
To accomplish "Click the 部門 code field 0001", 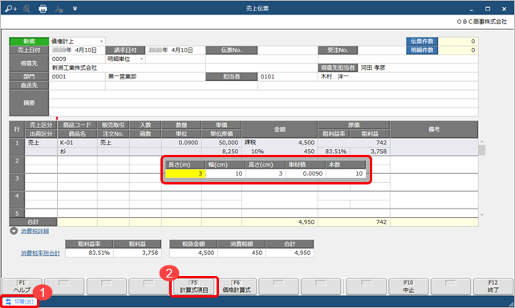I will coord(77,76).
